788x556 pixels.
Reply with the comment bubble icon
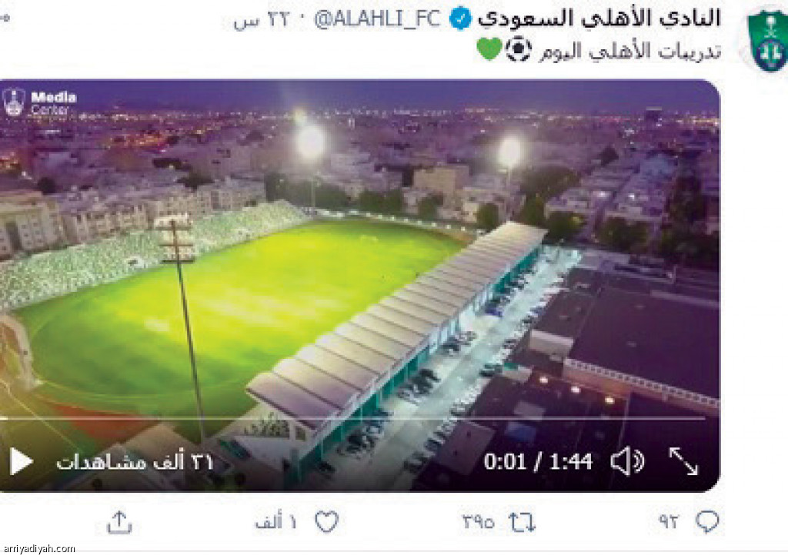point(708,522)
